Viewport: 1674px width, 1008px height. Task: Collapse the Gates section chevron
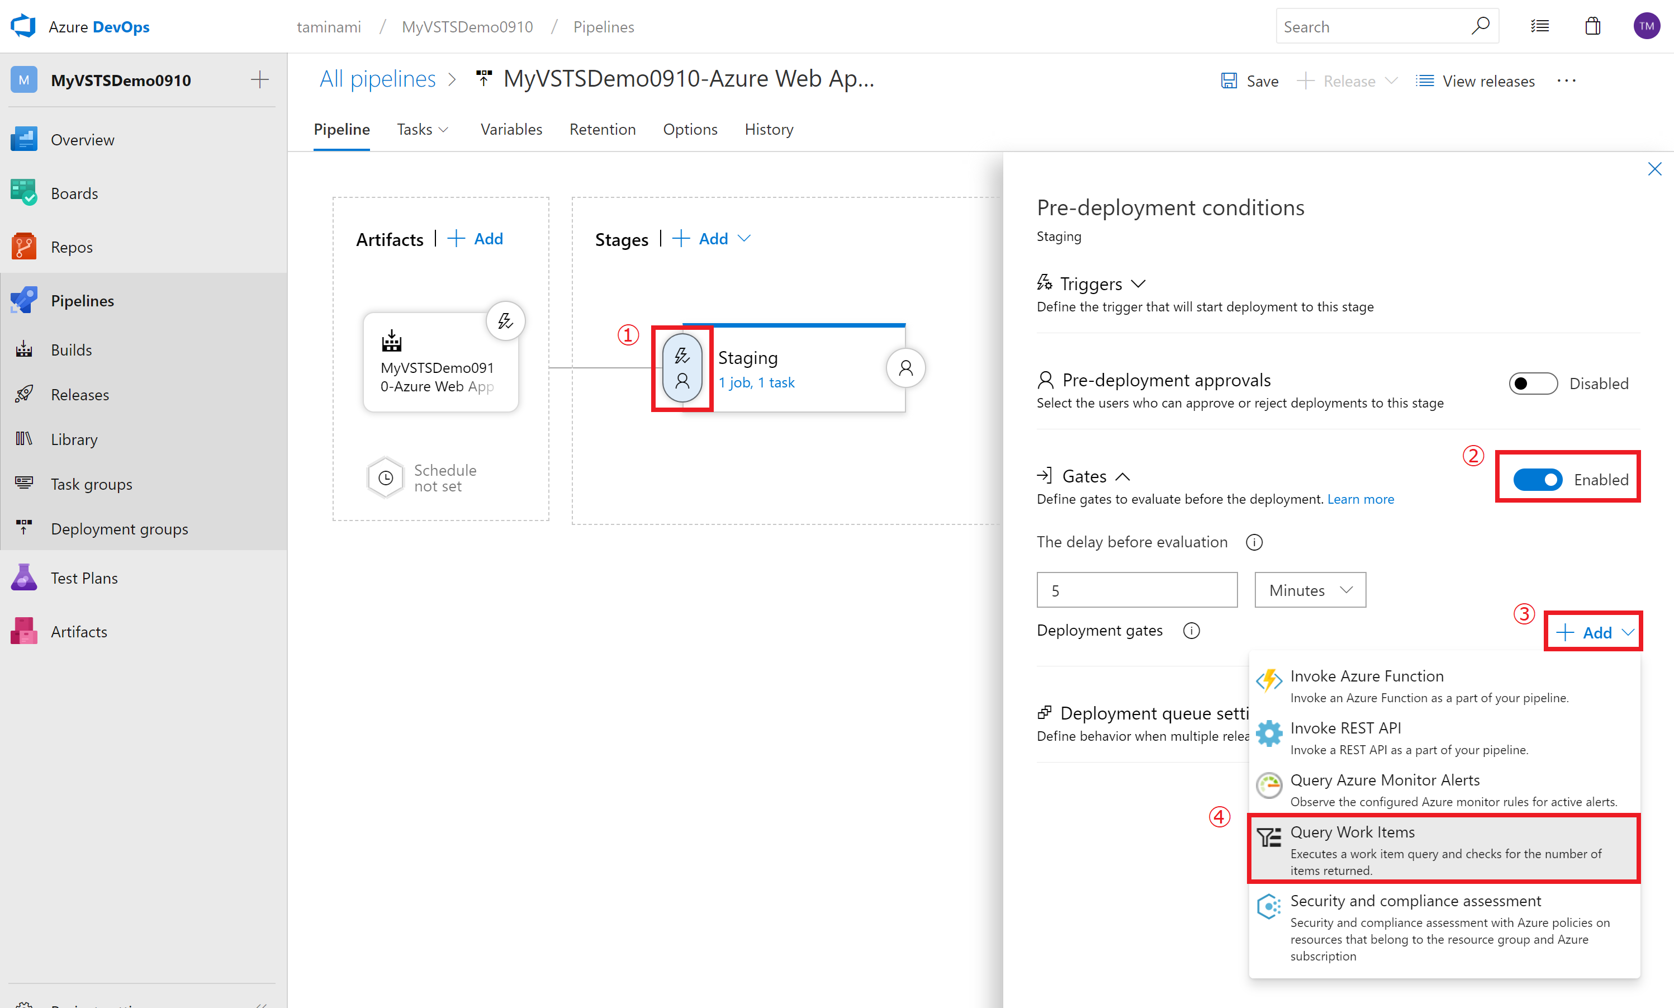[1122, 477]
